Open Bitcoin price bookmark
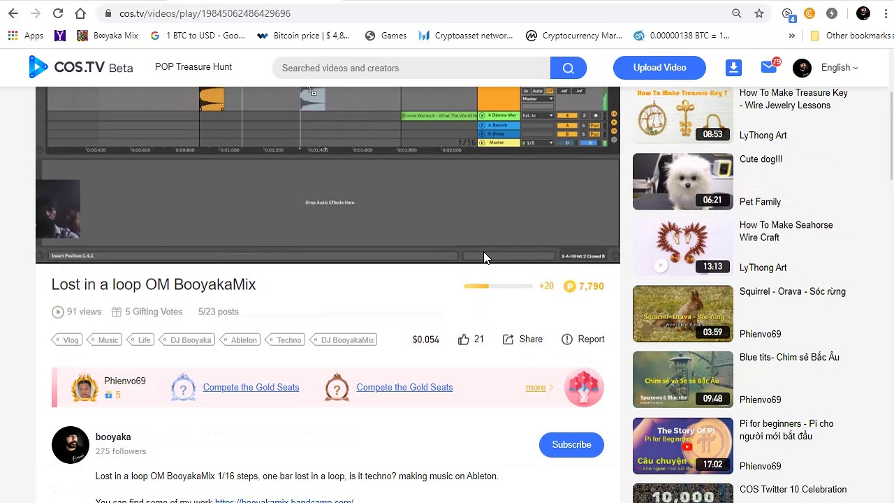Viewport: 894px width, 503px height. point(304,36)
